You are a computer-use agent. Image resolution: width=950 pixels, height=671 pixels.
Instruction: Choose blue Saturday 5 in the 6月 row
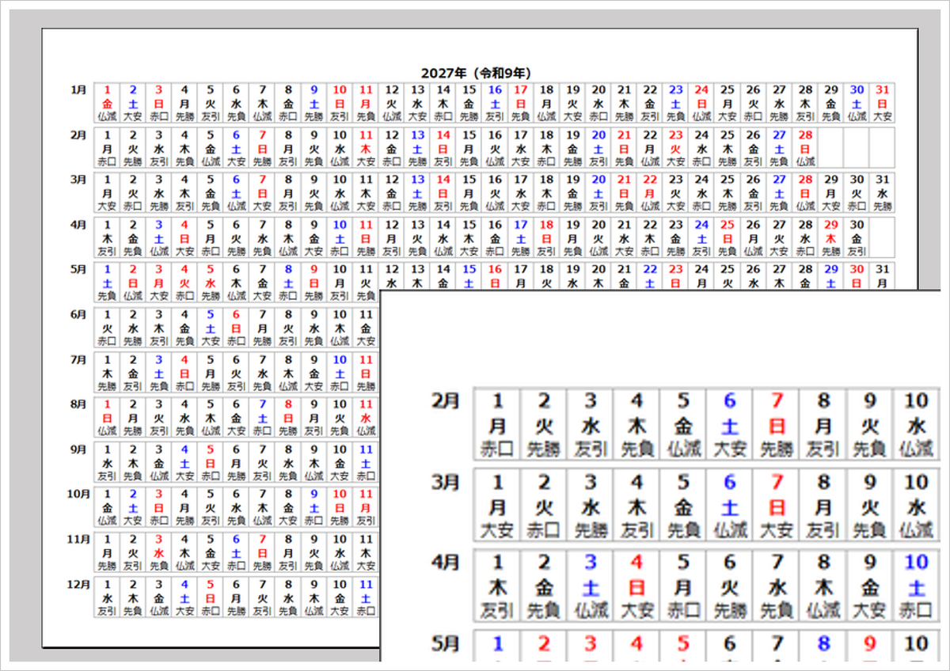[211, 327]
